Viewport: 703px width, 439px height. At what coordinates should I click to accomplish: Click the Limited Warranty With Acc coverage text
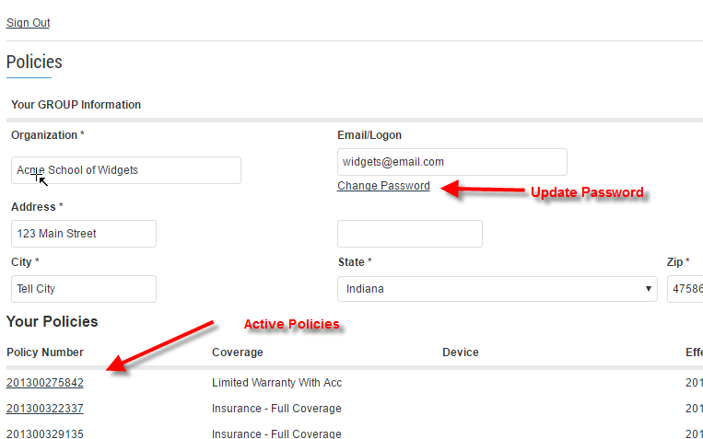[276, 383]
